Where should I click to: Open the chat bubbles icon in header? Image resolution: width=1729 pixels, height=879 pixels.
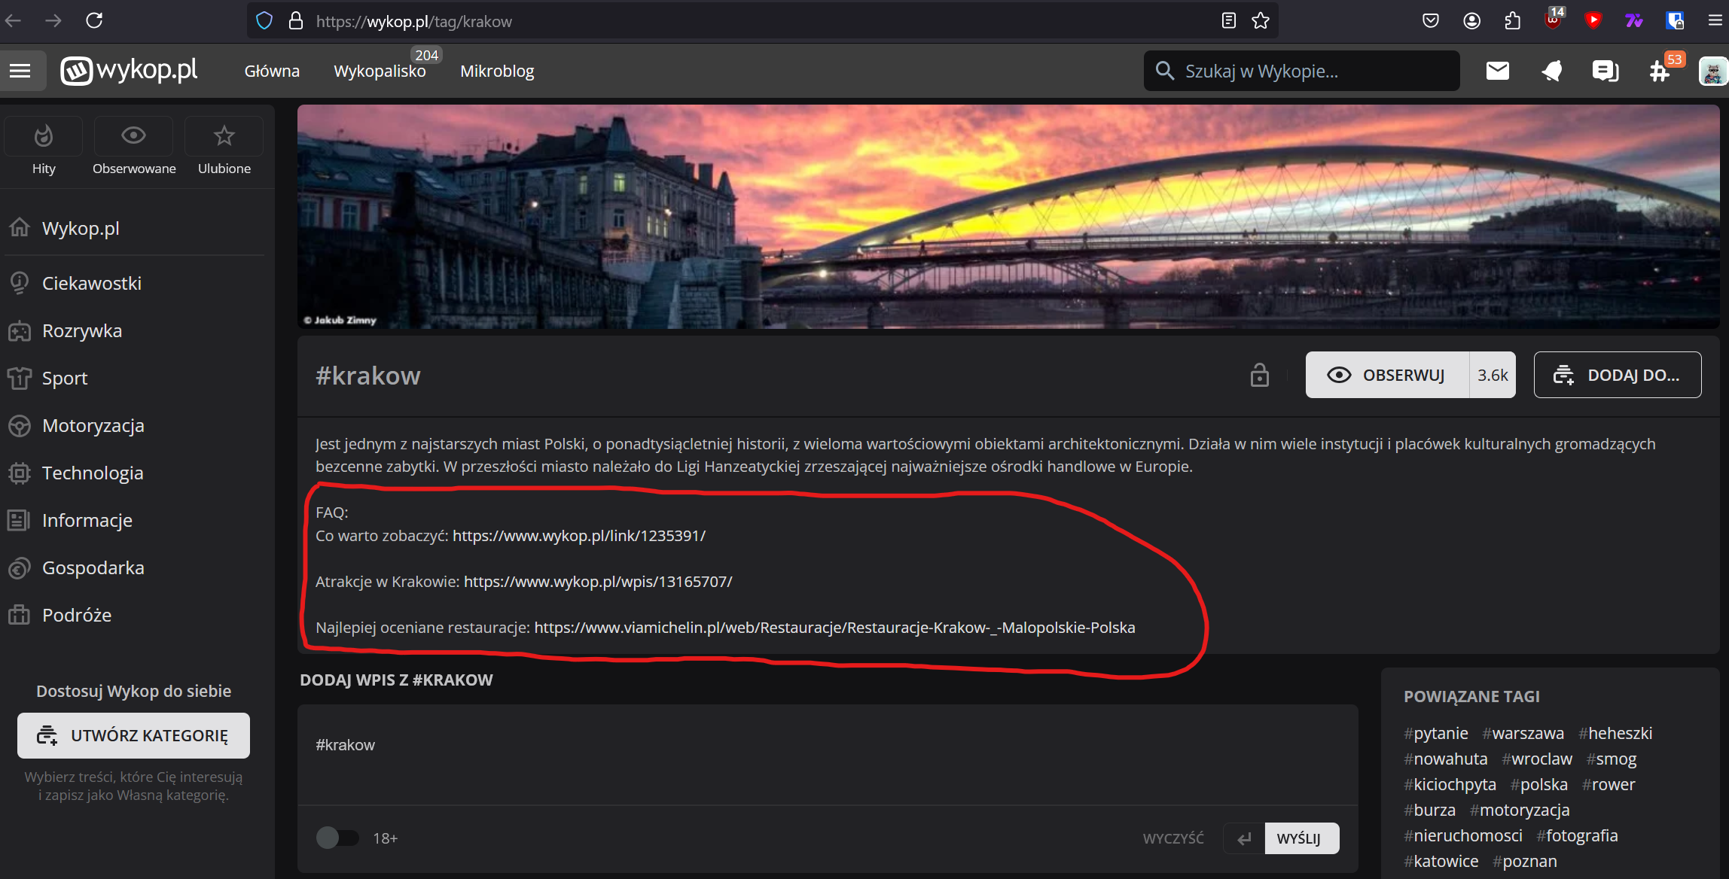pos(1605,71)
